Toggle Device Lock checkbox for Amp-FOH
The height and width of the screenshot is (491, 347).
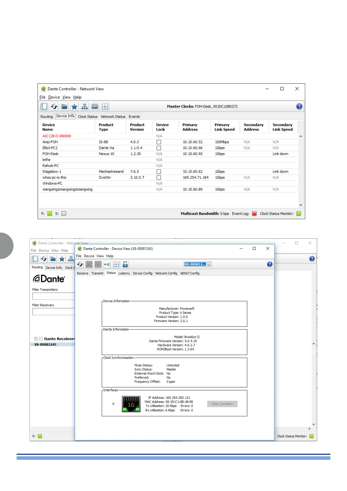coord(159,142)
